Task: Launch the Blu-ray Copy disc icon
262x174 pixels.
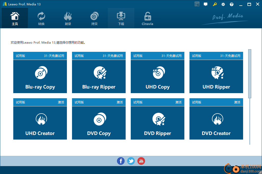Action: 41,73
